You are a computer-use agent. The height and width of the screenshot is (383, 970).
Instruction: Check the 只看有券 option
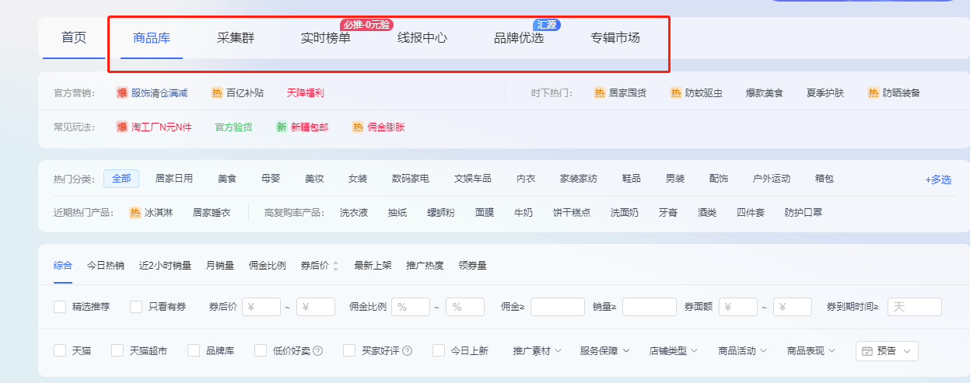click(x=136, y=307)
